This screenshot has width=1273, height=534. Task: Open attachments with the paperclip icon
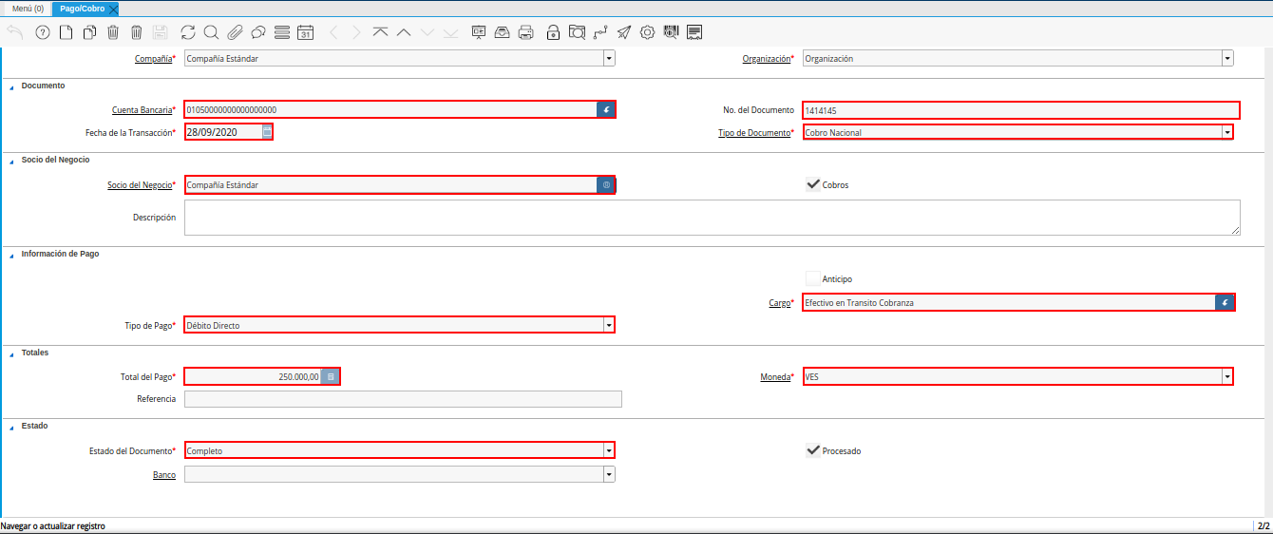point(235,32)
